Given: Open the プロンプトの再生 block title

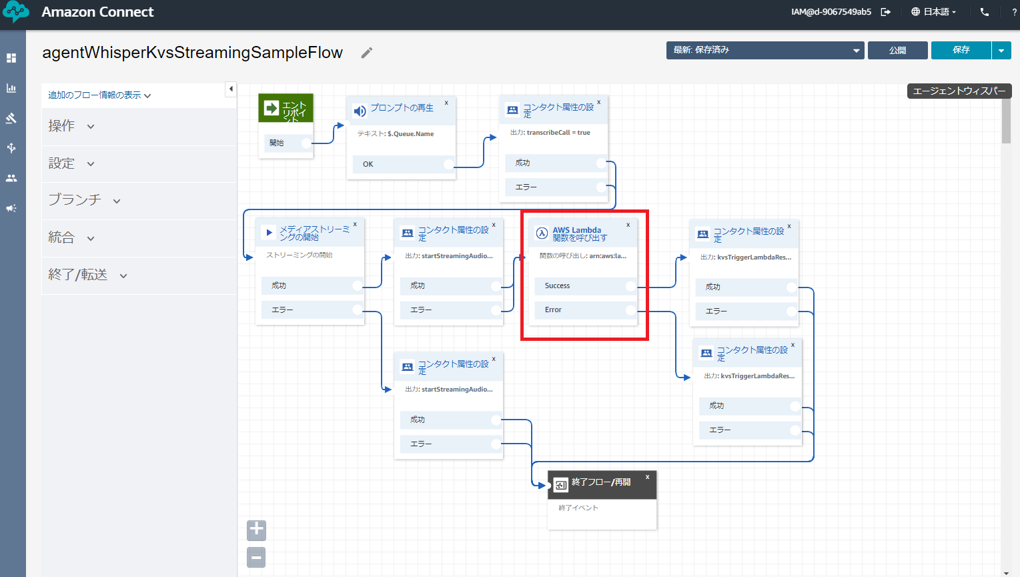Looking at the screenshot, I should click(x=402, y=108).
